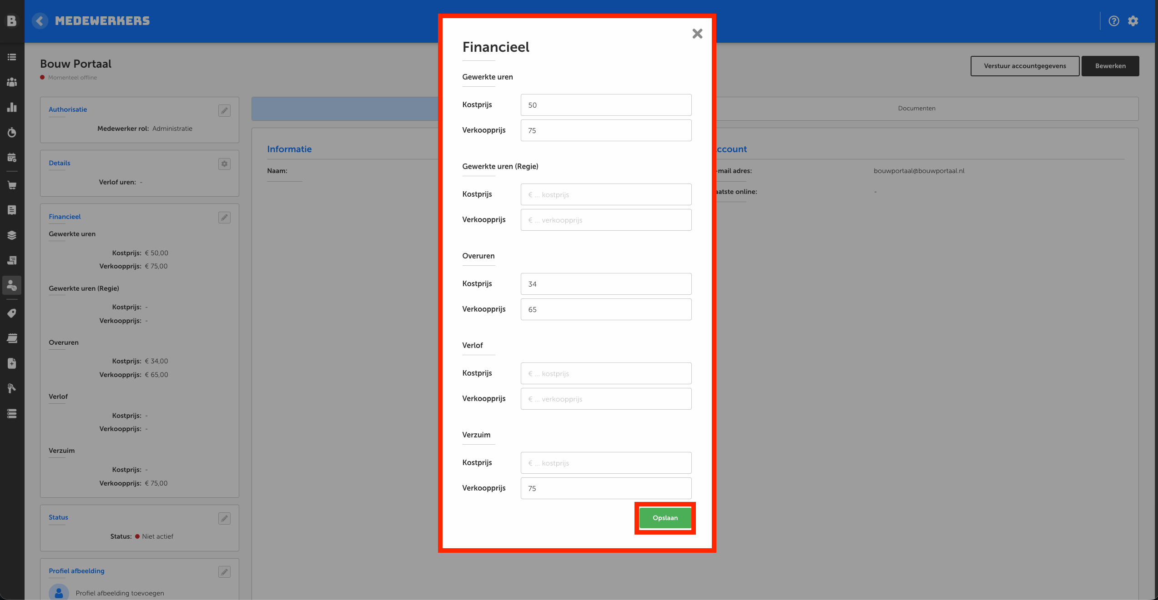The width and height of the screenshot is (1158, 600).
Task: Open the price tag icon in sidebar
Action: click(12, 313)
